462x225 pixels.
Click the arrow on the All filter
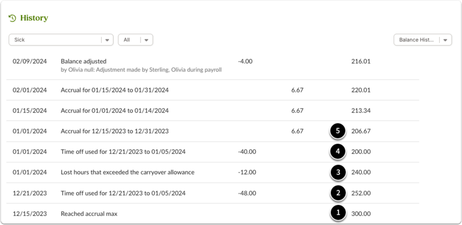coord(146,40)
